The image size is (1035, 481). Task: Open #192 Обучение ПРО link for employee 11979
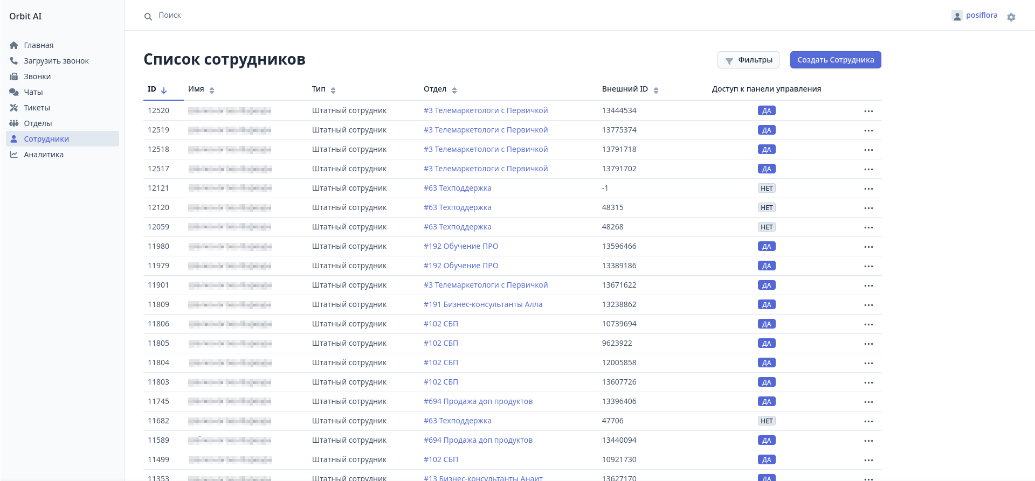(461, 266)
